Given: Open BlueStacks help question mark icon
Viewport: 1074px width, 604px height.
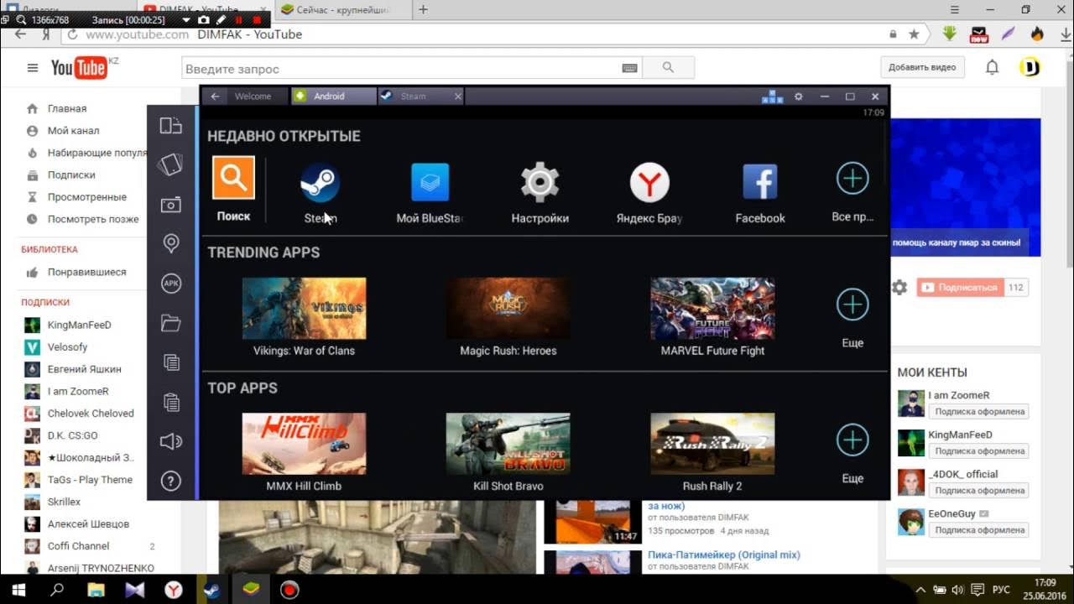Looking at the screenshot, I should click(171, 481).
